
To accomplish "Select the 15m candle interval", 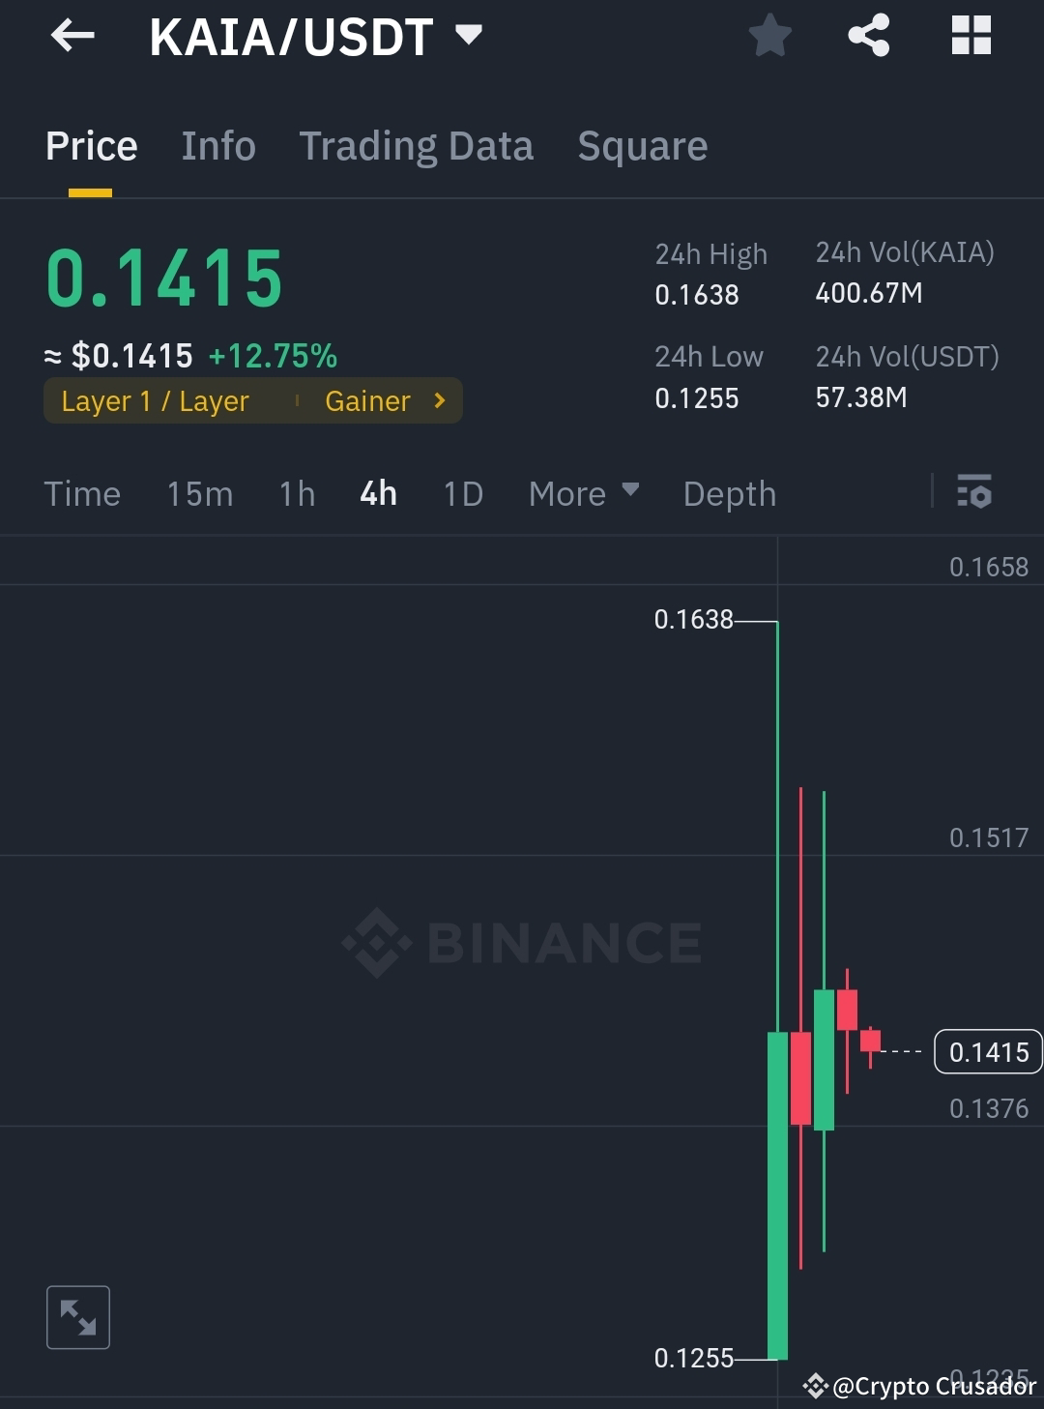I will coord(199,493).
